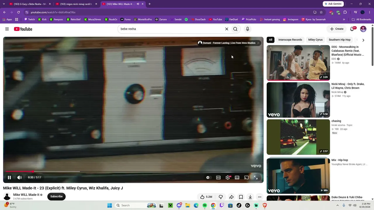The height and width of the screenshot is (210, 374).
Task: Pause the video
Action: pyautogui.click(x=9, y=177)
